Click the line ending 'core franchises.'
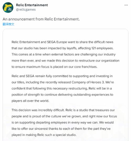The width and height of the screenshot is (131, 141). pos(54,67)
